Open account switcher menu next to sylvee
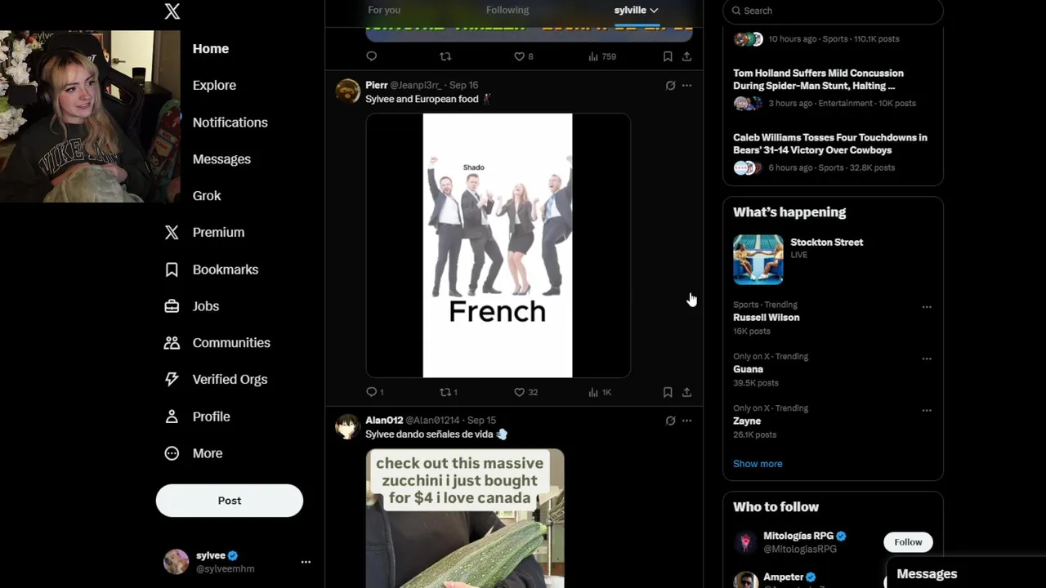The height and width of the screenshot is (588, 1046). 306,562
